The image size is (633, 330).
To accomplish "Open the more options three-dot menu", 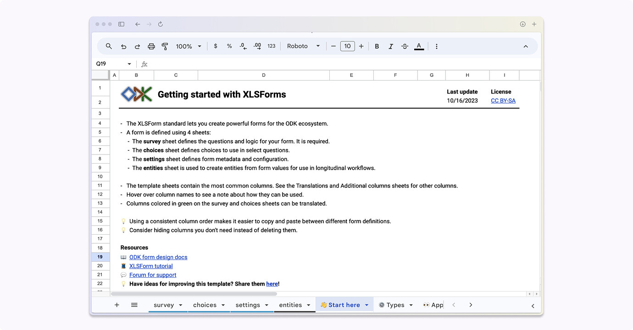I will [436, 46].
